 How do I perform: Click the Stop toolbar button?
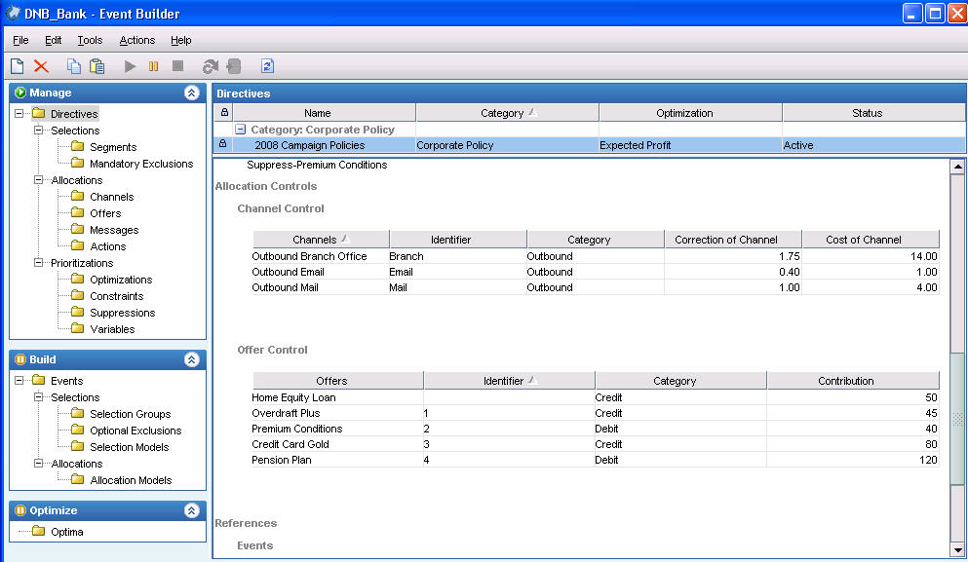pyautogui.click(x=177, y=65)
